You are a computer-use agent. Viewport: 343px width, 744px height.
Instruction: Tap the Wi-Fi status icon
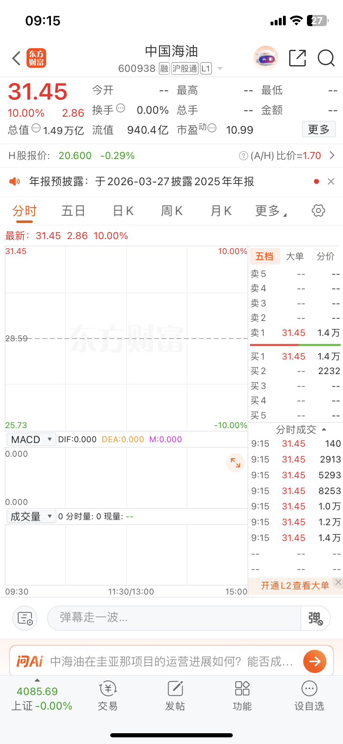[x=297, y=20]
